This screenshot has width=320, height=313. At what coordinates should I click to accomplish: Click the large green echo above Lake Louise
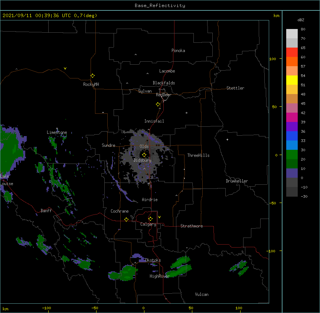9,151
